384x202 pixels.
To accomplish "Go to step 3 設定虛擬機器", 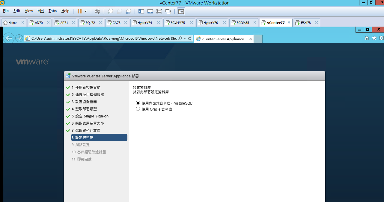I will (84, 102).
